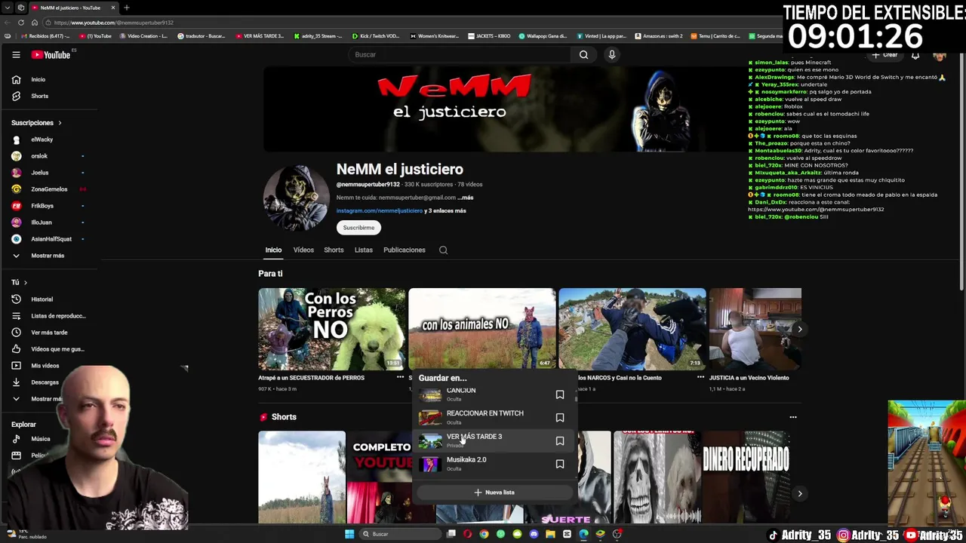Viewport: 966px width, 543px height.
Task: Switch to the Inicio channel tab
Action: click(273, 250)
